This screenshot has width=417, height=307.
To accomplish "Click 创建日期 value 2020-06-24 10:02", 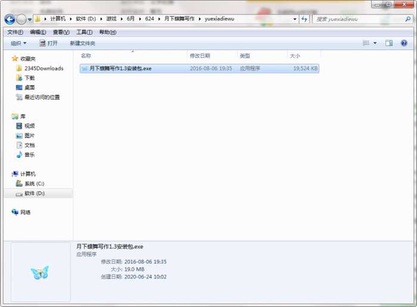I will 145,277.
